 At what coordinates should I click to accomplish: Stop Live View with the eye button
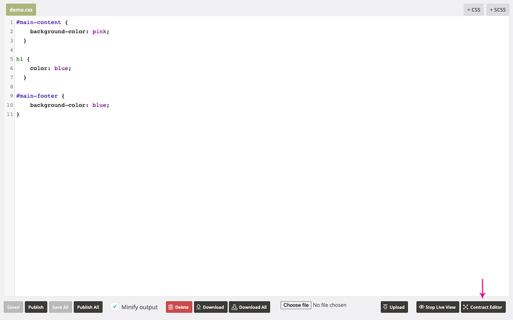438,307
